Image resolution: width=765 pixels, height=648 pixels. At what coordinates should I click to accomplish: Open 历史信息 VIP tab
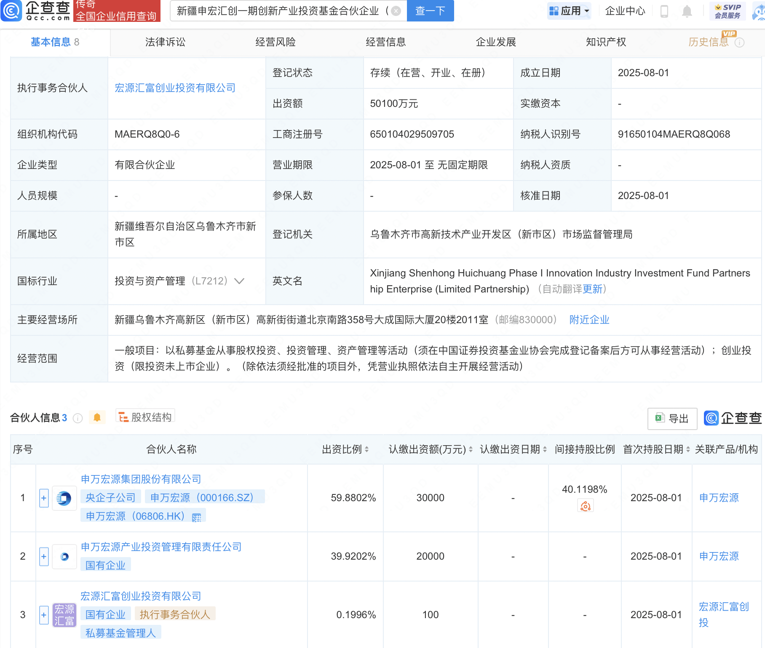[709, 42]
